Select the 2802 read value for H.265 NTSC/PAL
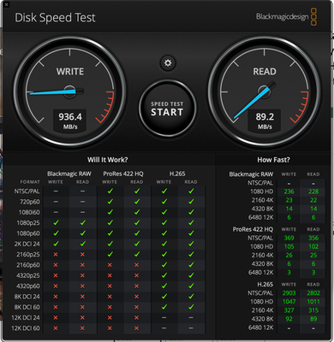Viewport: 334px width, 342px height. coord(313,293)
